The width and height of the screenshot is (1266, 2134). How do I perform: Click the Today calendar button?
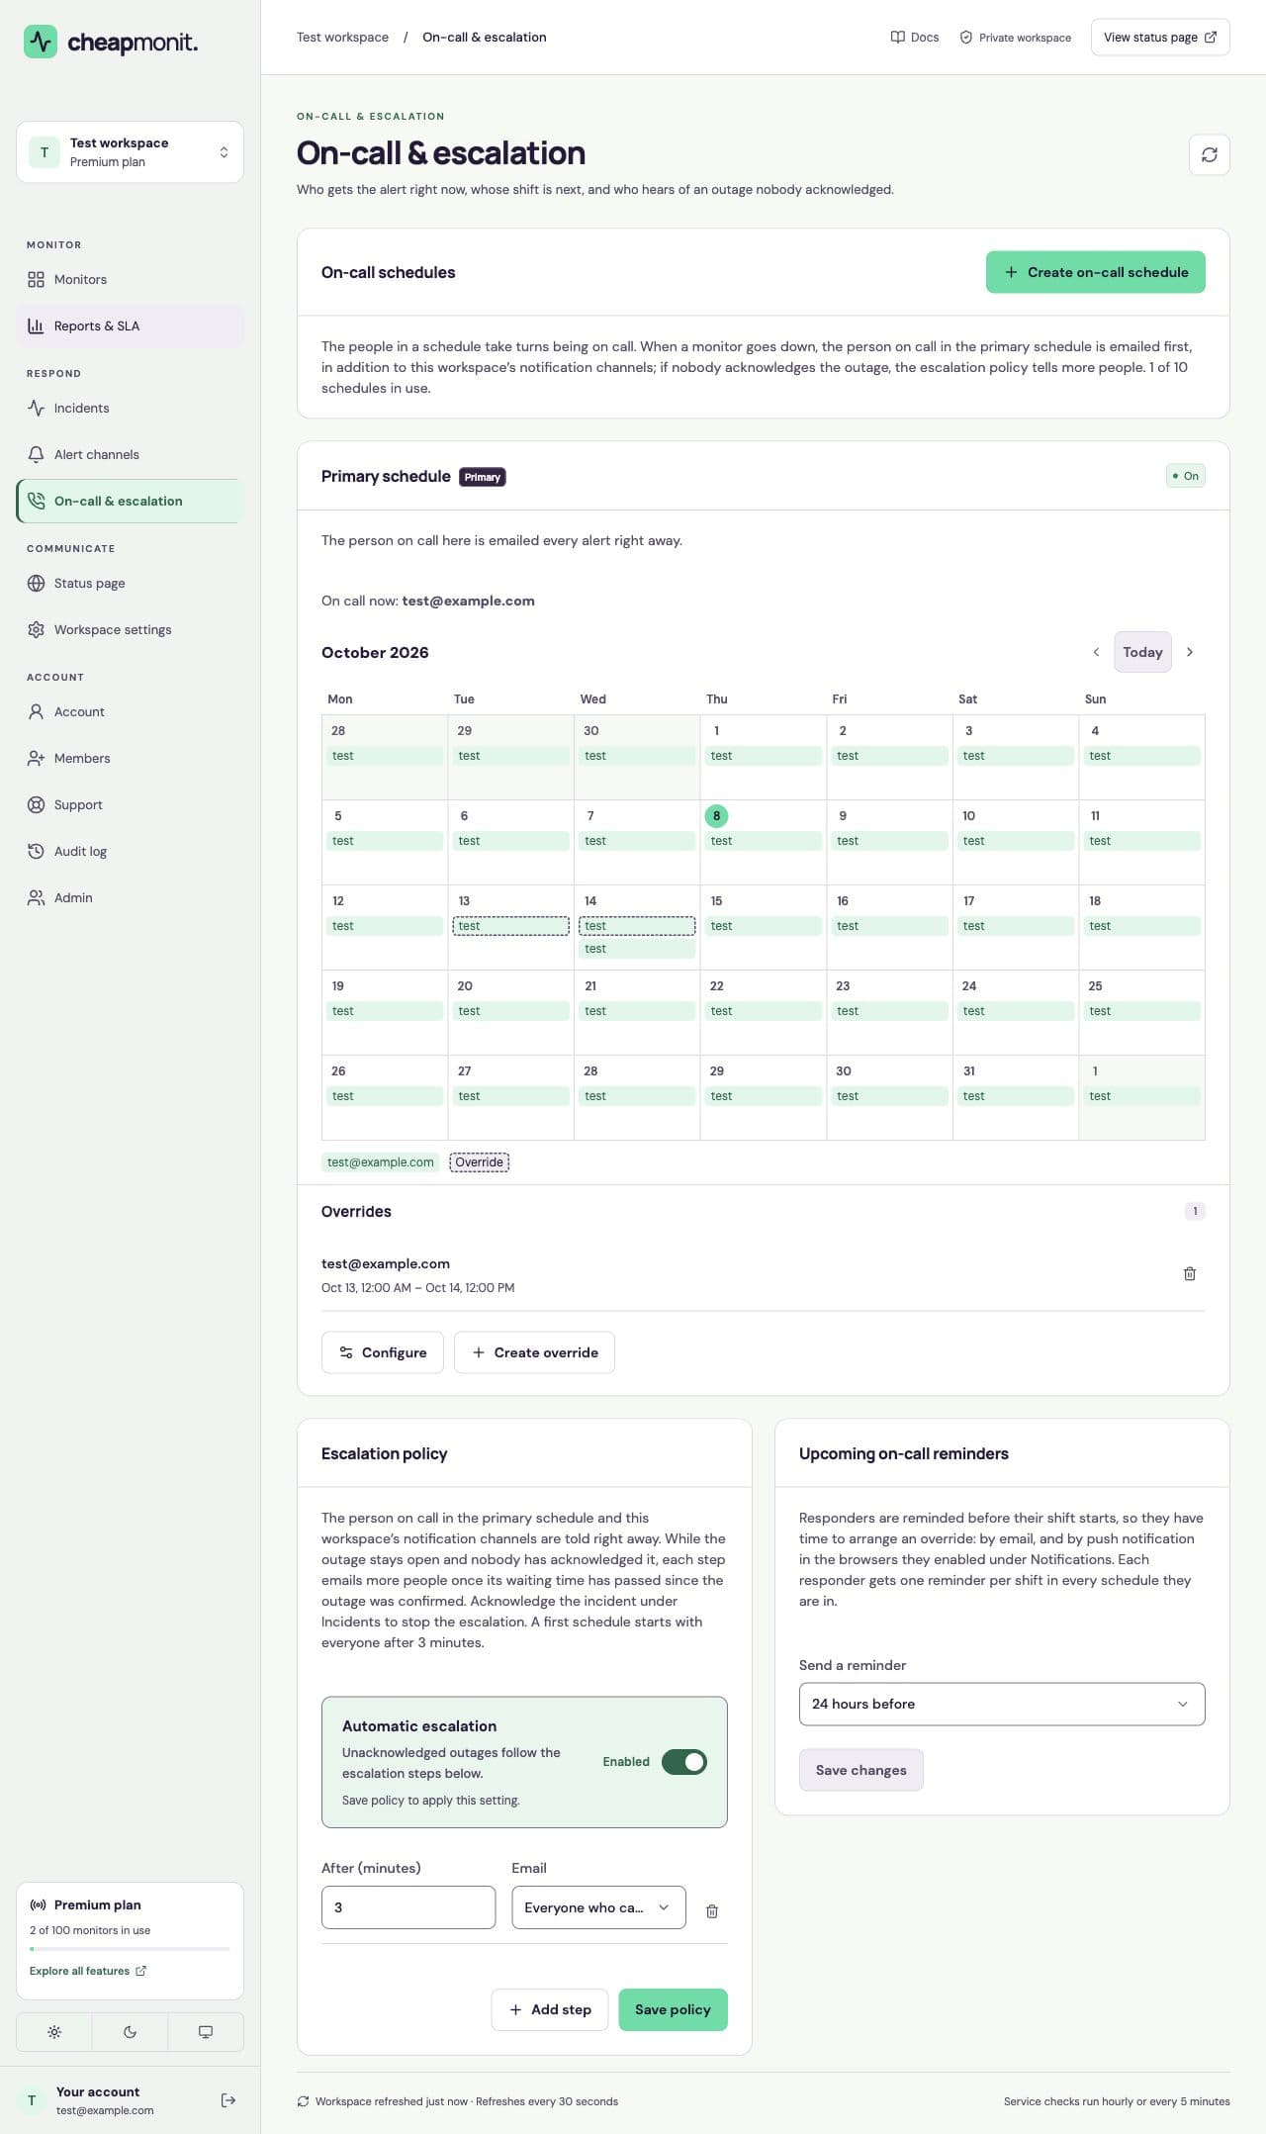(1142, 652)
